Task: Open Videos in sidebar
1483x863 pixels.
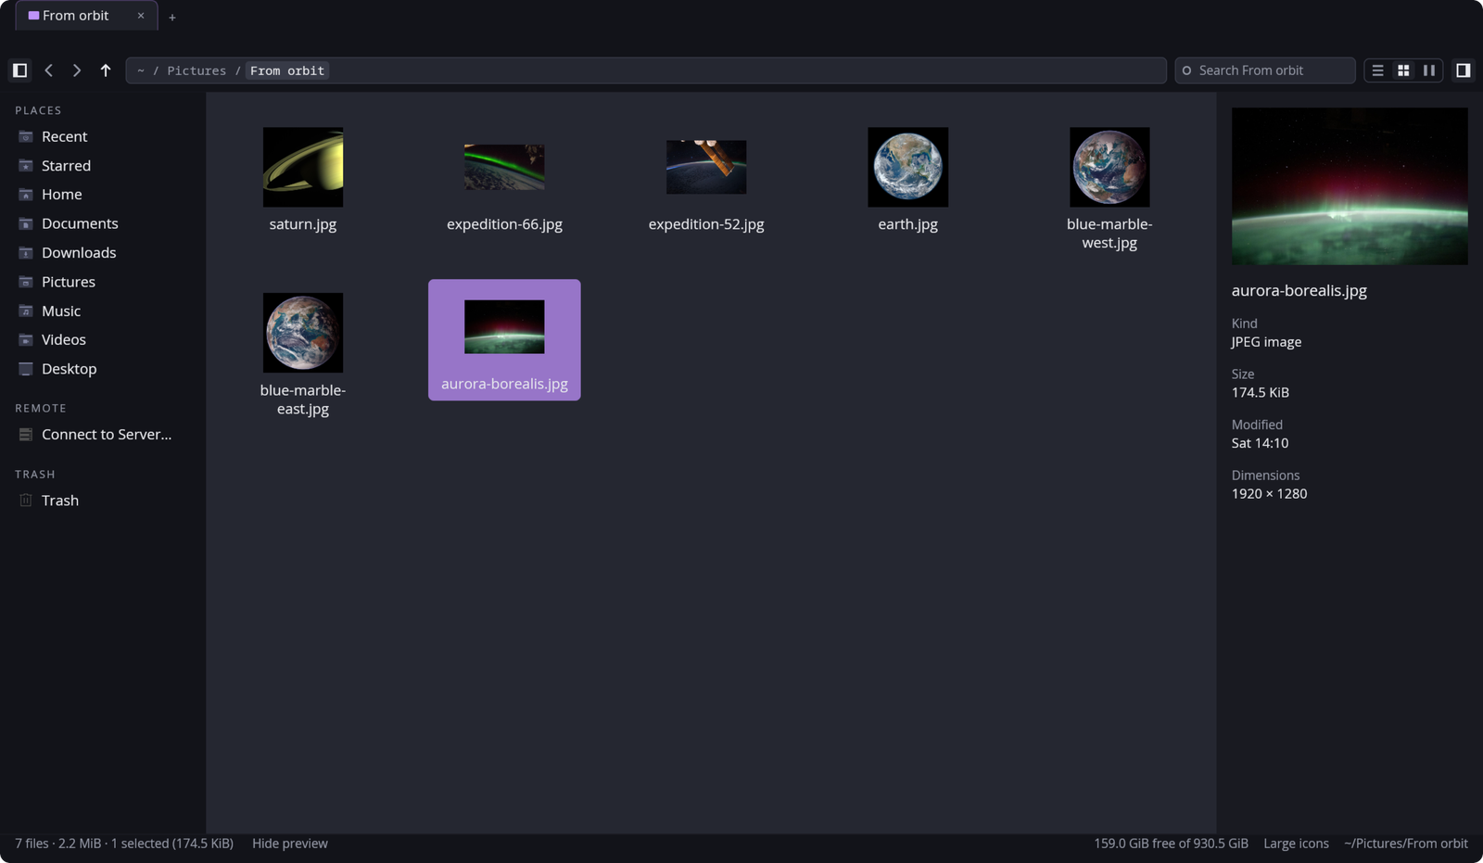Action: (102, 340)
